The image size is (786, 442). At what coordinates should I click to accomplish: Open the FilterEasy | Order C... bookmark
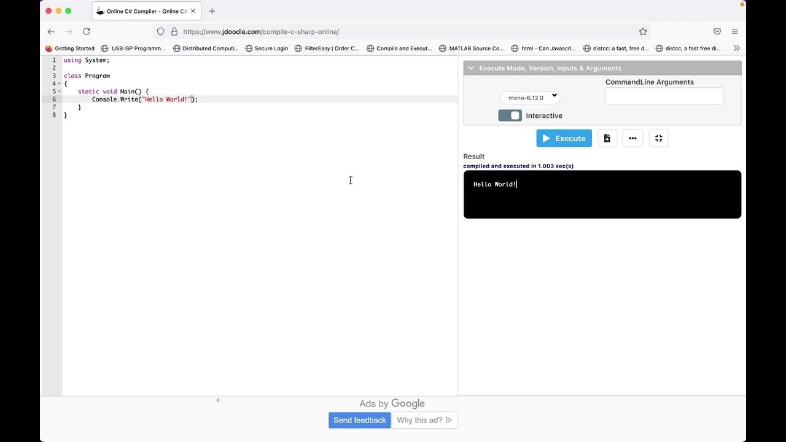coord(327,48)
